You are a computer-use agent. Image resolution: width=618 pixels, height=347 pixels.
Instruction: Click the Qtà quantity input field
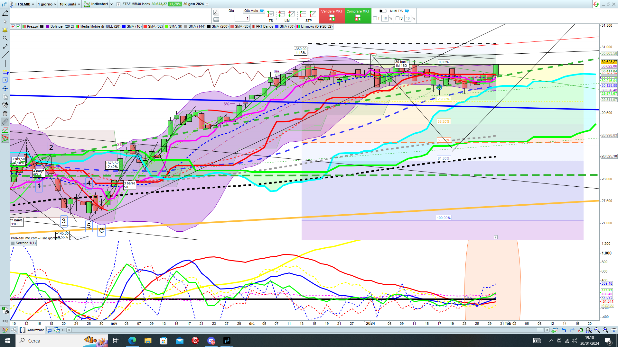click(242, 18)
